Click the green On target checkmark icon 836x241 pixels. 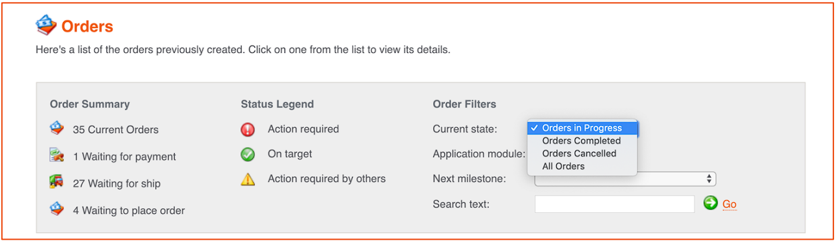[248, 154]
